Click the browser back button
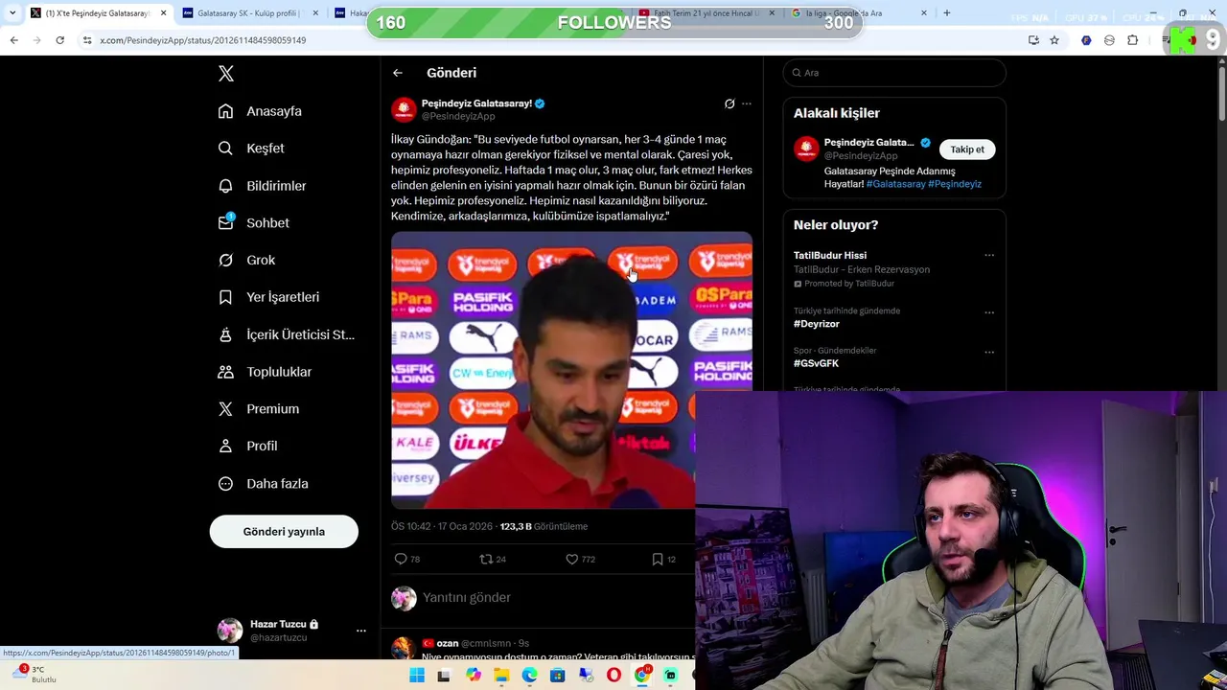Viewport: 1227px width, 690px height. click(13, 40)
